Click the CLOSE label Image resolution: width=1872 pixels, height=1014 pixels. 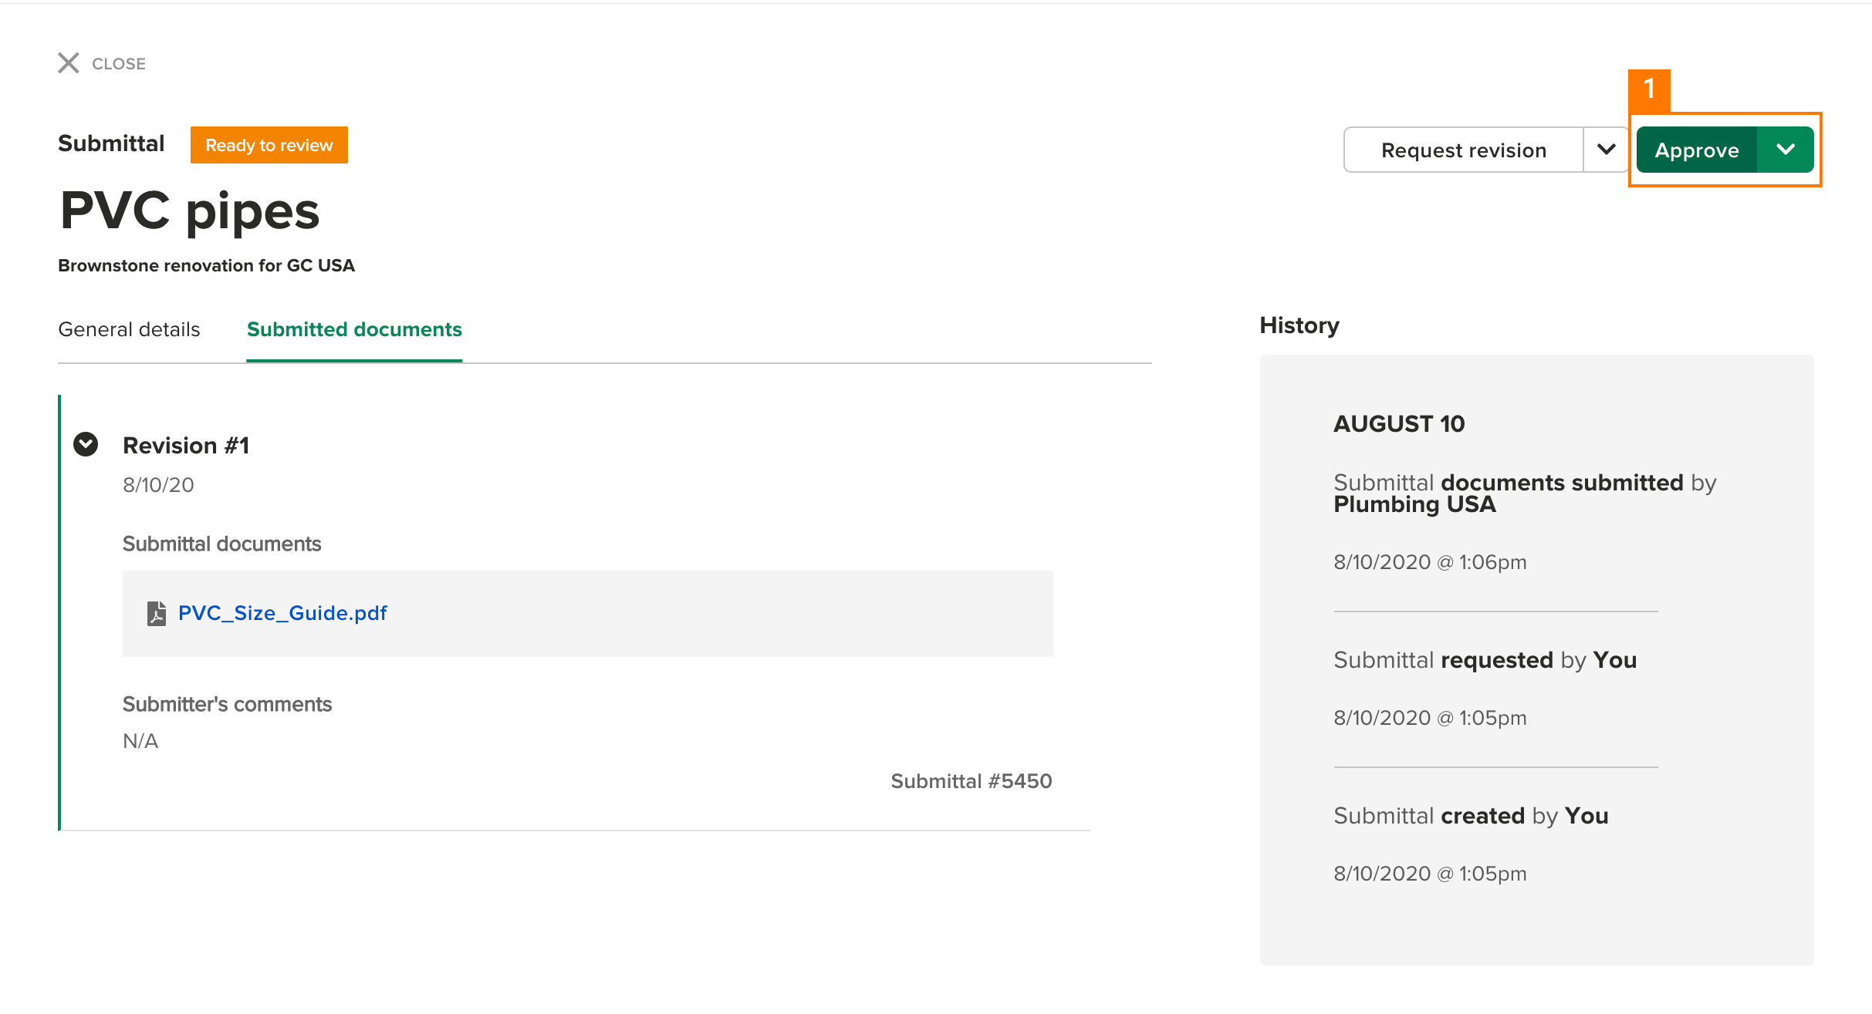119,64
